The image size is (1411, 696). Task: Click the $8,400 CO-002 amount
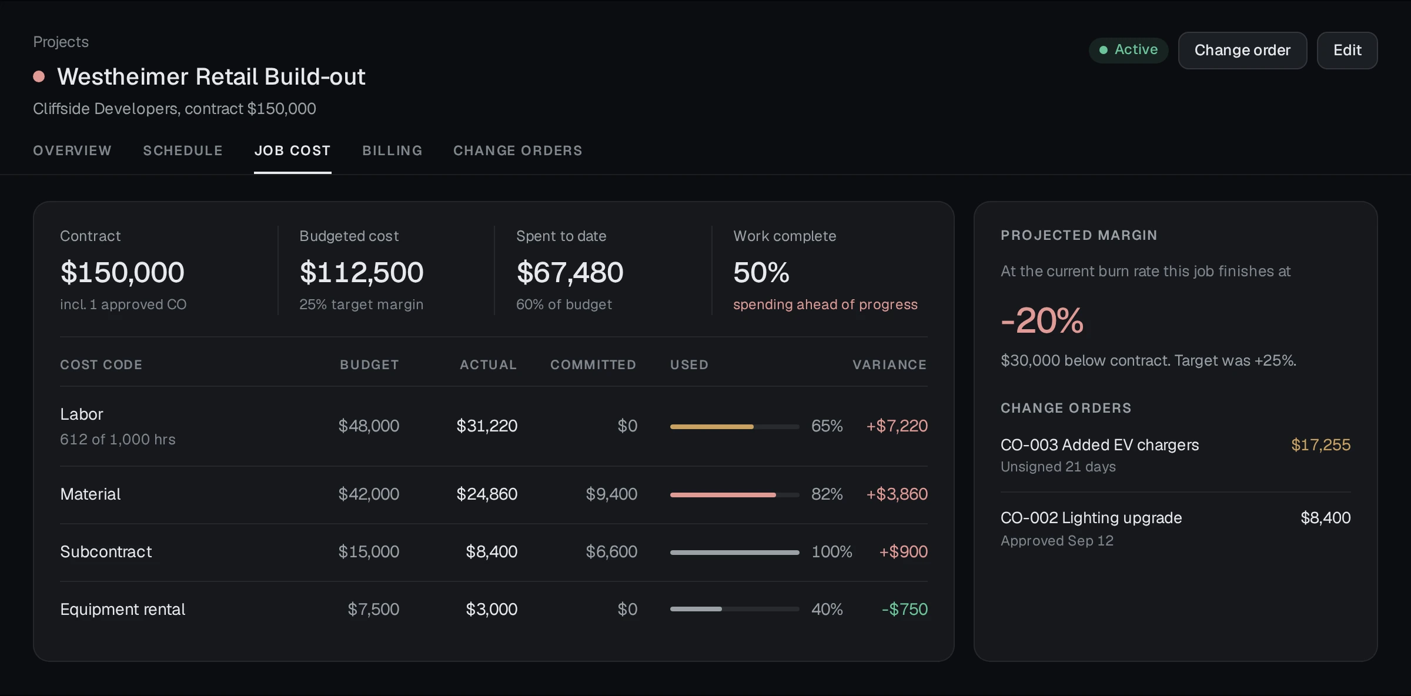[x=1325, y=518]
